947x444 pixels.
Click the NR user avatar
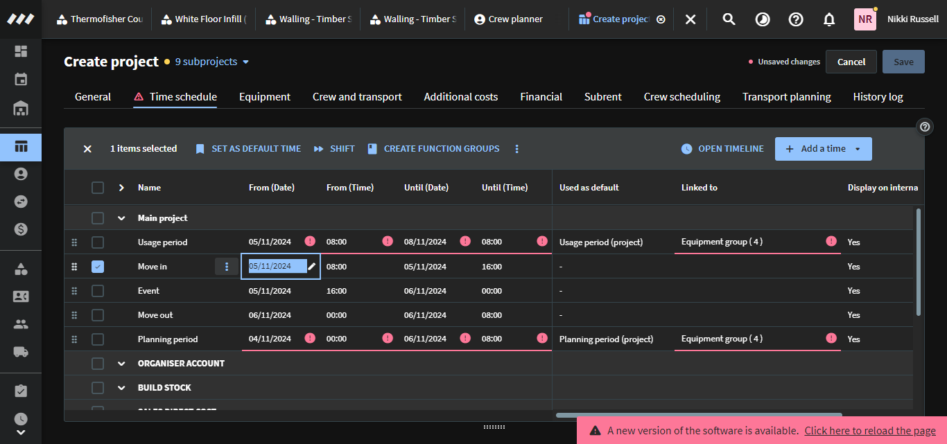pos(865,19)
